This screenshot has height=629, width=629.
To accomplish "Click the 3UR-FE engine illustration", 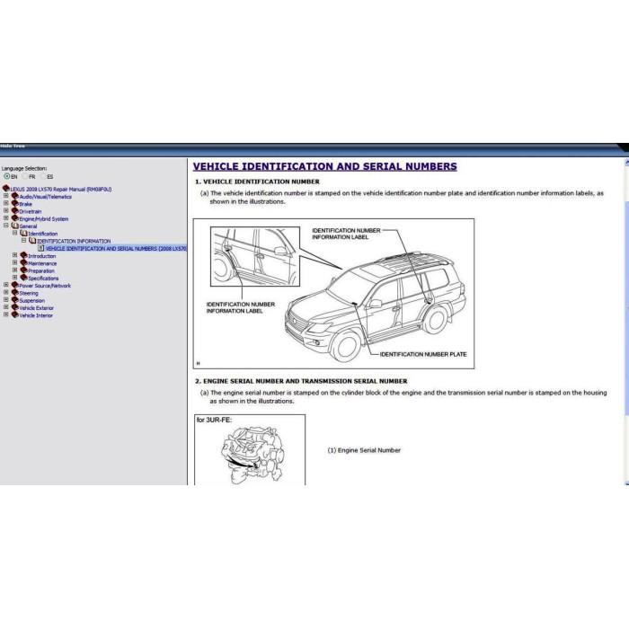I will 250,450.
